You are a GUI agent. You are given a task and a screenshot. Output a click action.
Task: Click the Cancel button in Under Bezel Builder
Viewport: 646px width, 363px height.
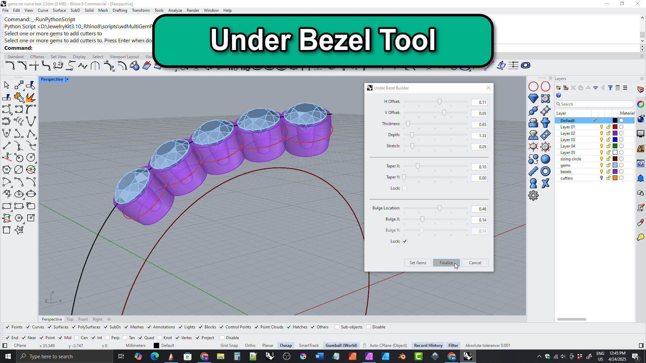475,263
